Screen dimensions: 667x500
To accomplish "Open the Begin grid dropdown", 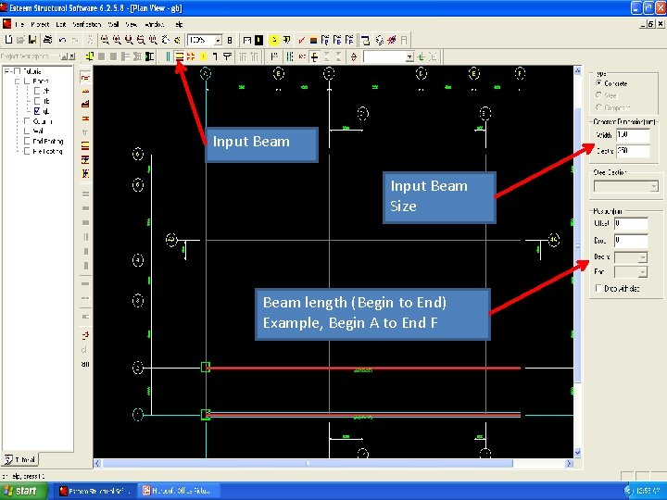I will pyautogui.click(x=643, y=257).
